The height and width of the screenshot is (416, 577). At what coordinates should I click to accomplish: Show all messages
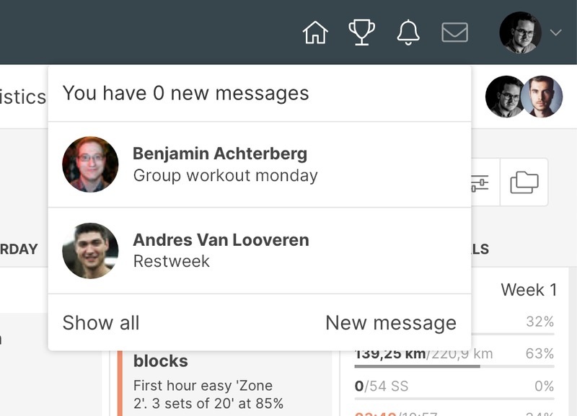pos(101,323)
